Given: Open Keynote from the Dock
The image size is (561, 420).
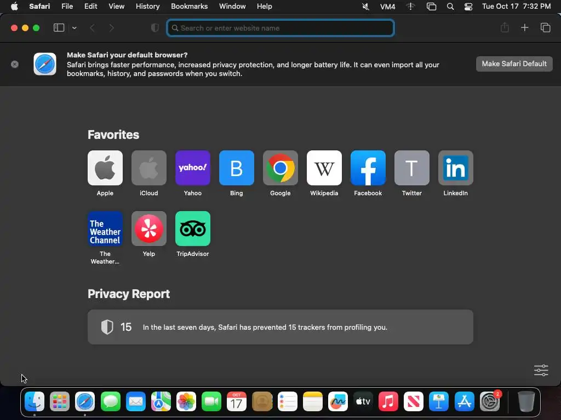Looking at the screenshot, I should (x=439, y=401).
